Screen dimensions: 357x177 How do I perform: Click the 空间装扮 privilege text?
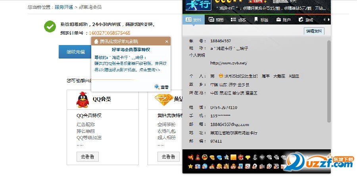pyautogui.click(x=167, y=124)
